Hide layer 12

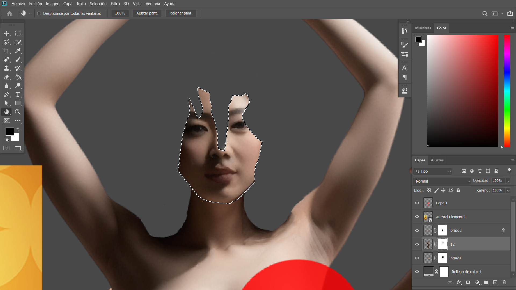click(417, 244)
